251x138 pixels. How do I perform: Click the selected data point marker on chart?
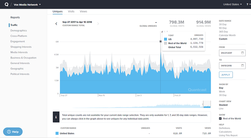coord(161,42)
